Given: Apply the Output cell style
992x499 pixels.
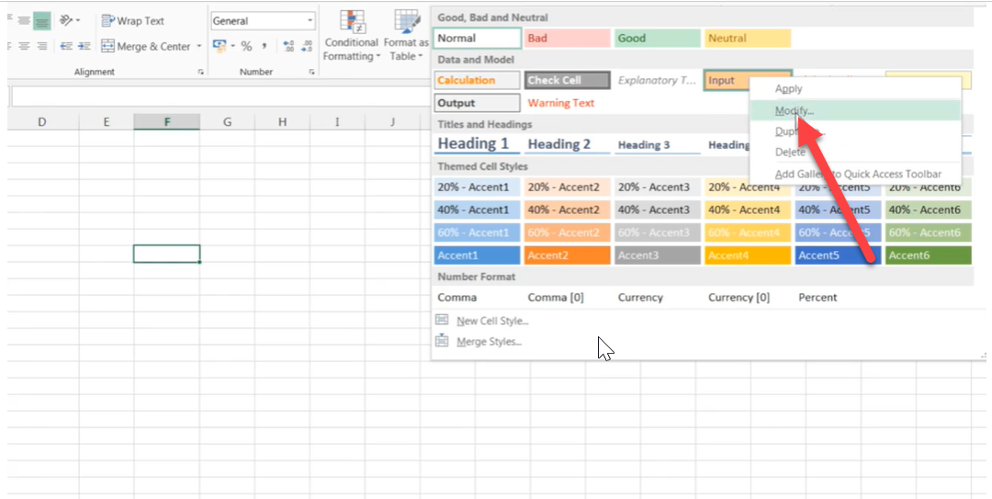Looking at the screenshot, I should [478, 103].
